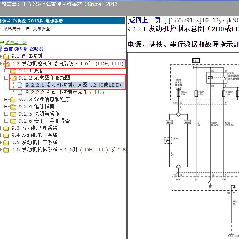Open the 9.1 巡航控制 folder
The height and width of the screenshot is (239, 239).
click(27, 56)
